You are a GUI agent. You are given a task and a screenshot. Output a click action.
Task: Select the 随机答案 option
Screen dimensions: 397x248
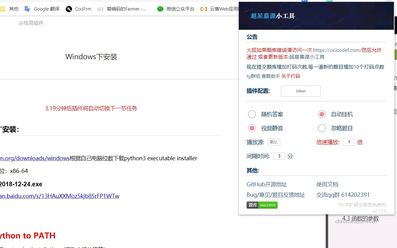pyautogui.click(x=252, y=114)
